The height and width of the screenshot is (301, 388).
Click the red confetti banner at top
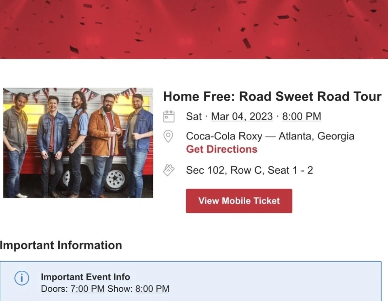pos(194,29)
